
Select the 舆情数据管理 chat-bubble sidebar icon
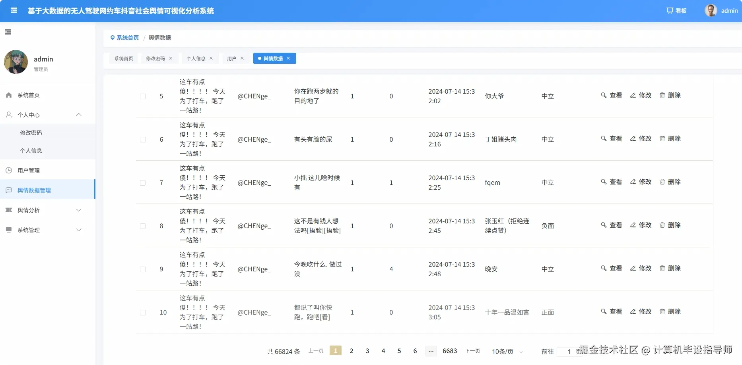click(9, 190)
